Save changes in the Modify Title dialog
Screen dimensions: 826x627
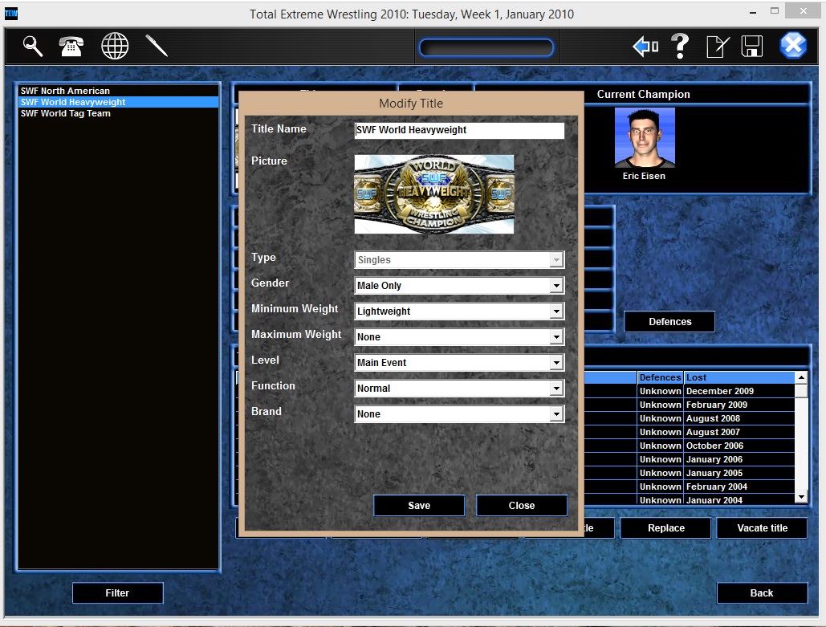click(418, 505)
